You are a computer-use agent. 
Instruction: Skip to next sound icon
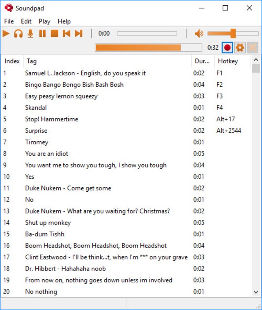pyautogui.click(x=78, y=34)
